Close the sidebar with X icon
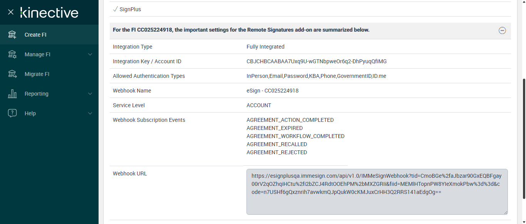The height and width of the screenshot is (224, 526). 11,12
